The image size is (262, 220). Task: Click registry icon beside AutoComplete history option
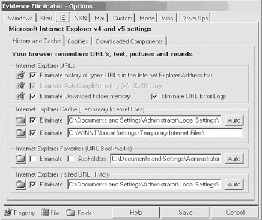click(x=20, y=86)
